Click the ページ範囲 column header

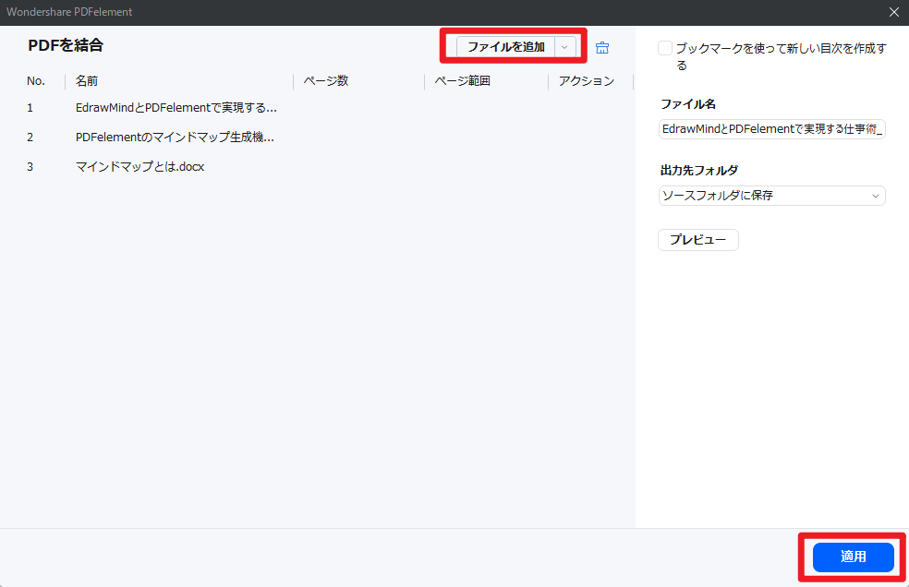point(462,81)
